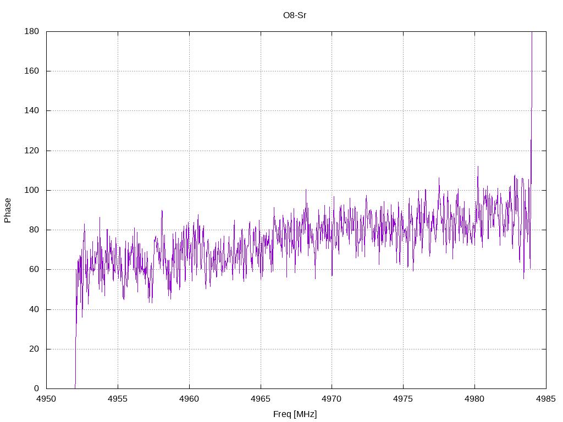
Task: Click the y-axis value "160"
Action: (31, 71)
